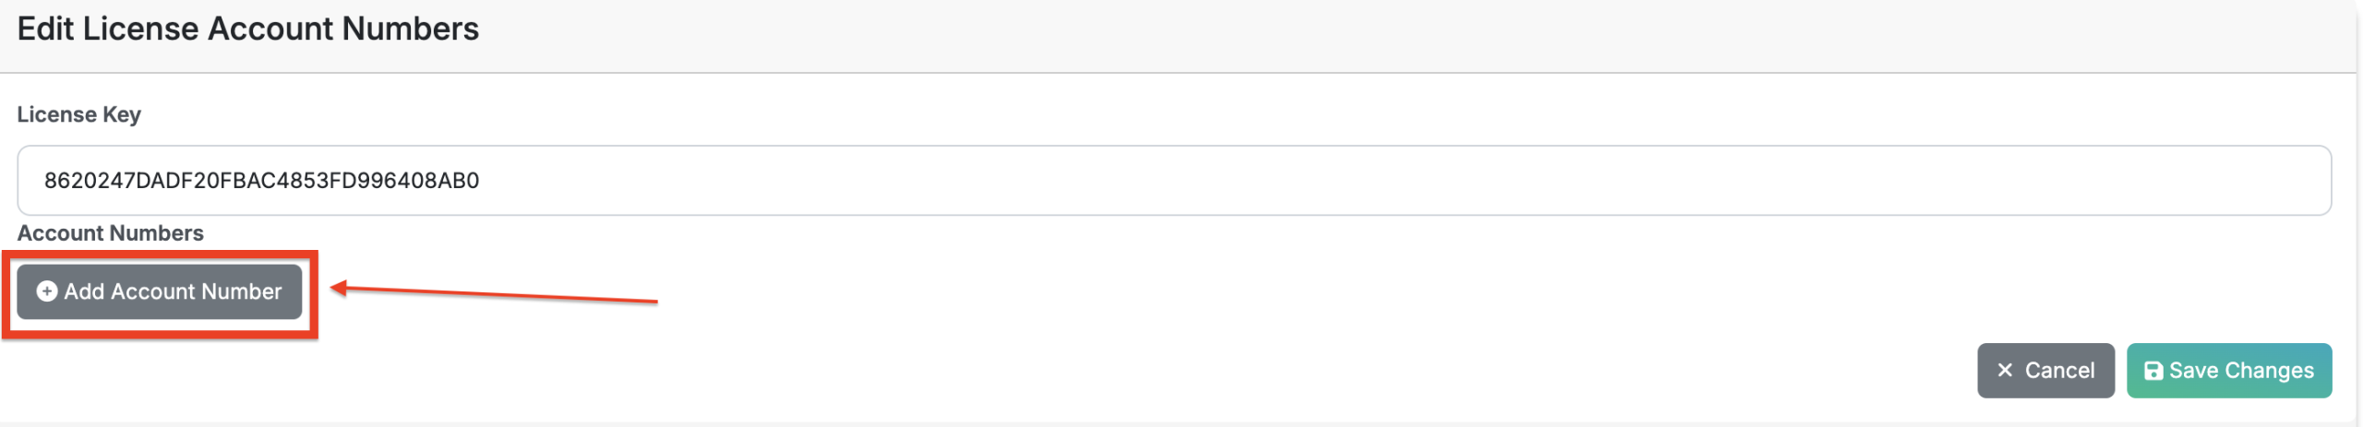This screenshot has height=427, width=2363.
Task: Click the gray button left of Save Changes
Action: pyautogui.click(x=2045, y=371)
